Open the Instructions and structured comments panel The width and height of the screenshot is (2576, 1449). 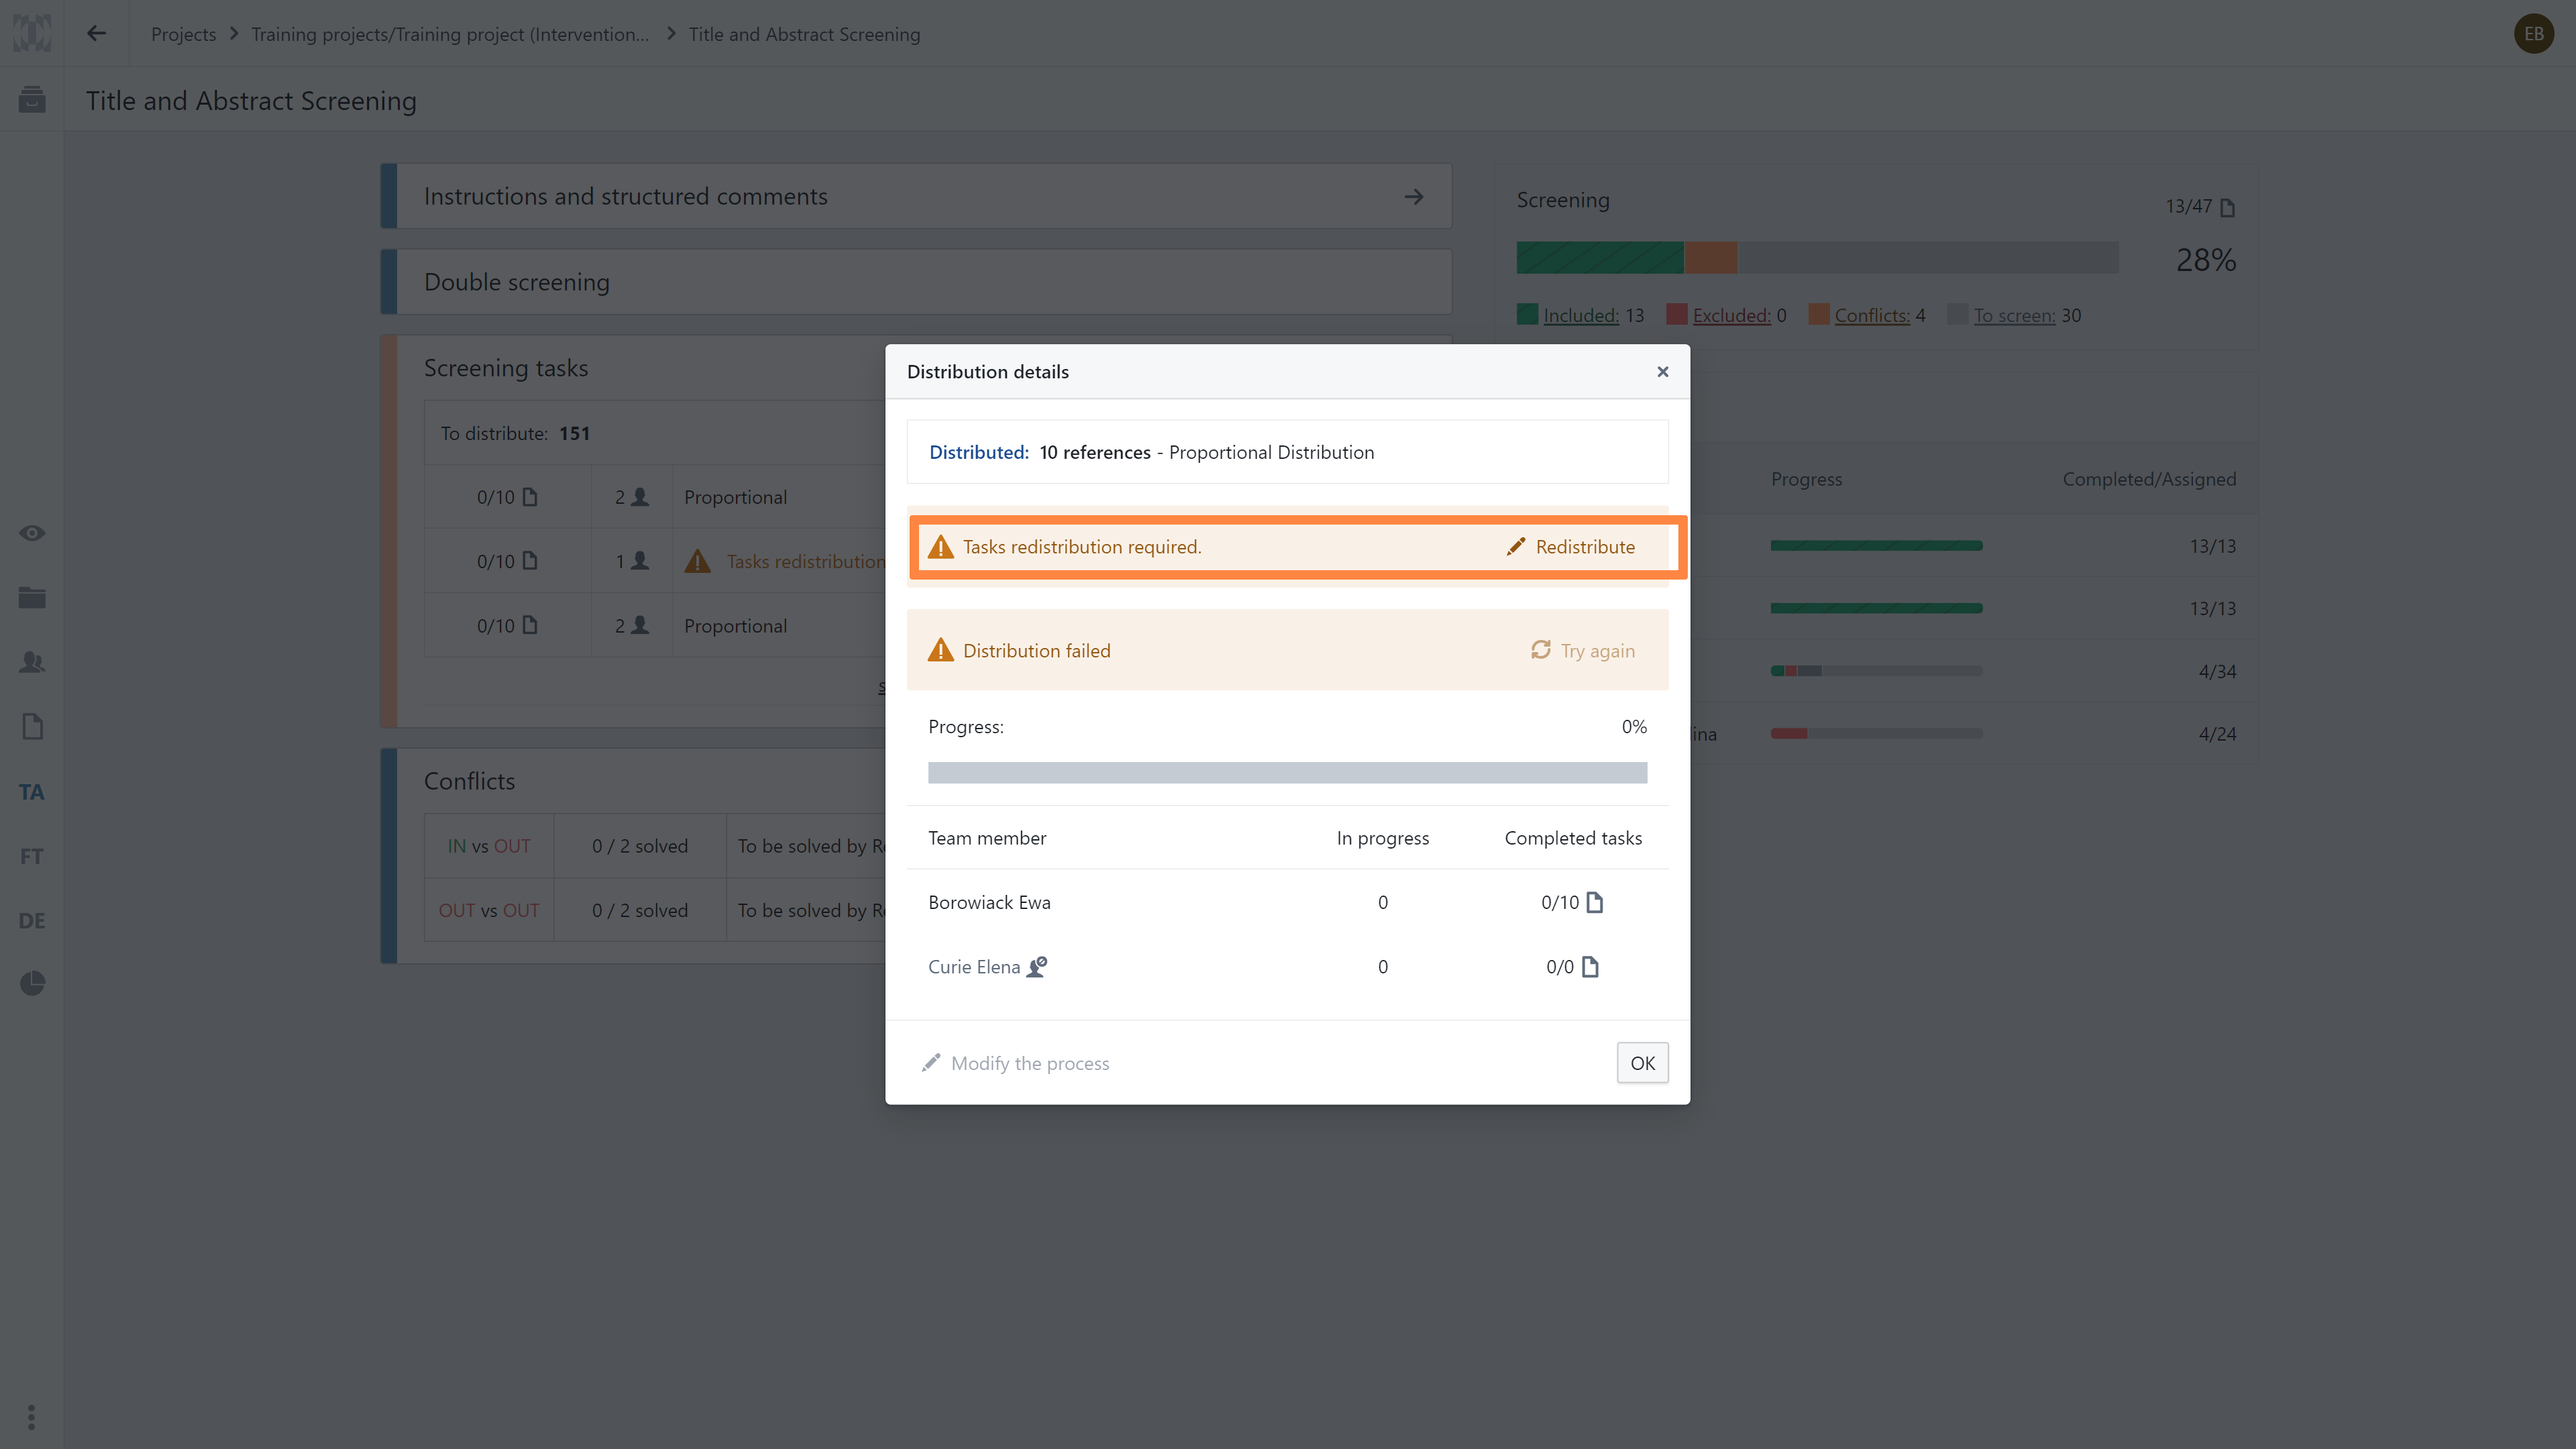point(916,197)
